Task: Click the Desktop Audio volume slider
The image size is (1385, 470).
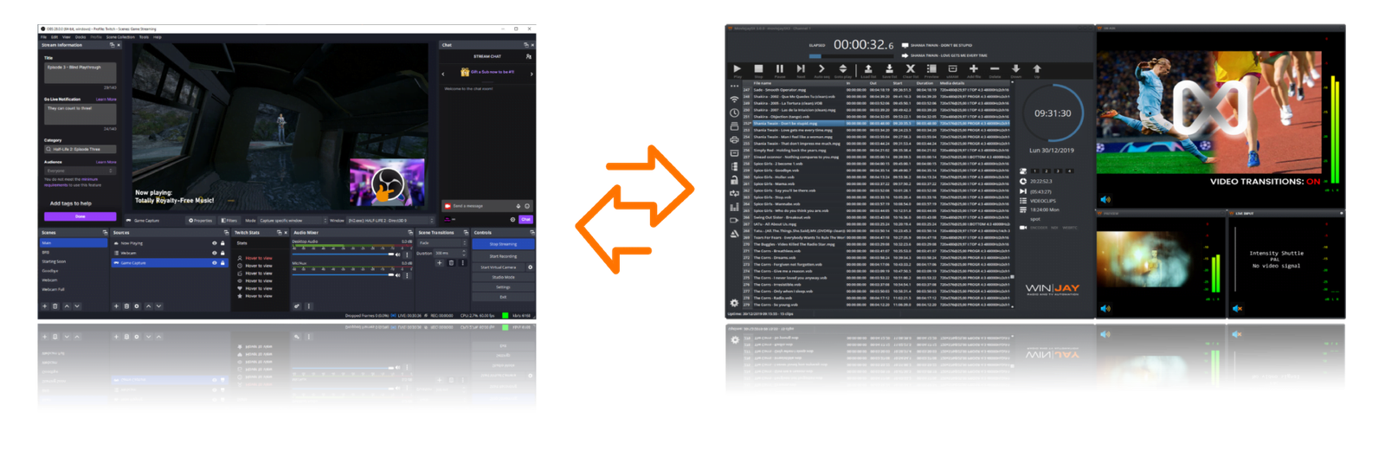Action: pyautogui.click(x=343, y=254)
